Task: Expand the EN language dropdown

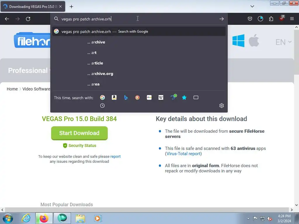Action: click(283, 42)
